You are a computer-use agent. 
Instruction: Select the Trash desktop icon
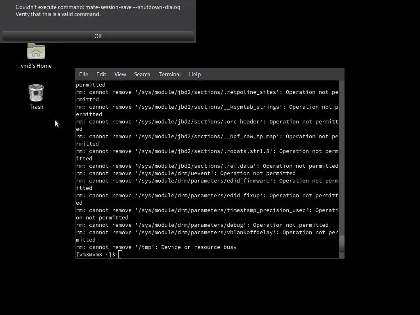tap(36, 93)
